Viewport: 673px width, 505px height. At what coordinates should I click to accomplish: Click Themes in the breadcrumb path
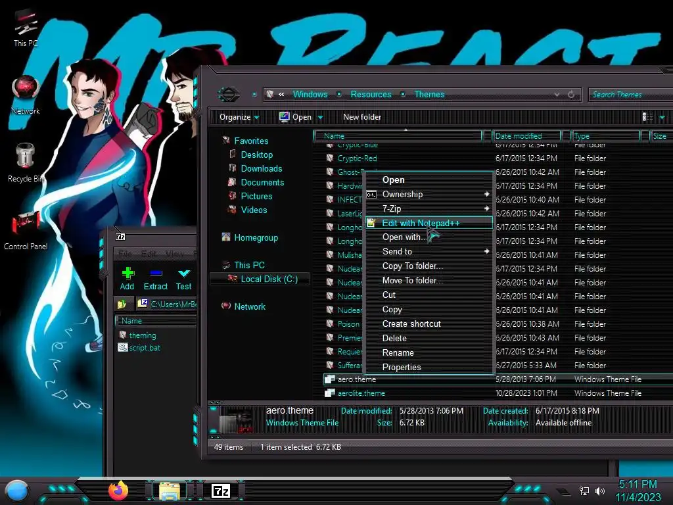click(429, 94)
